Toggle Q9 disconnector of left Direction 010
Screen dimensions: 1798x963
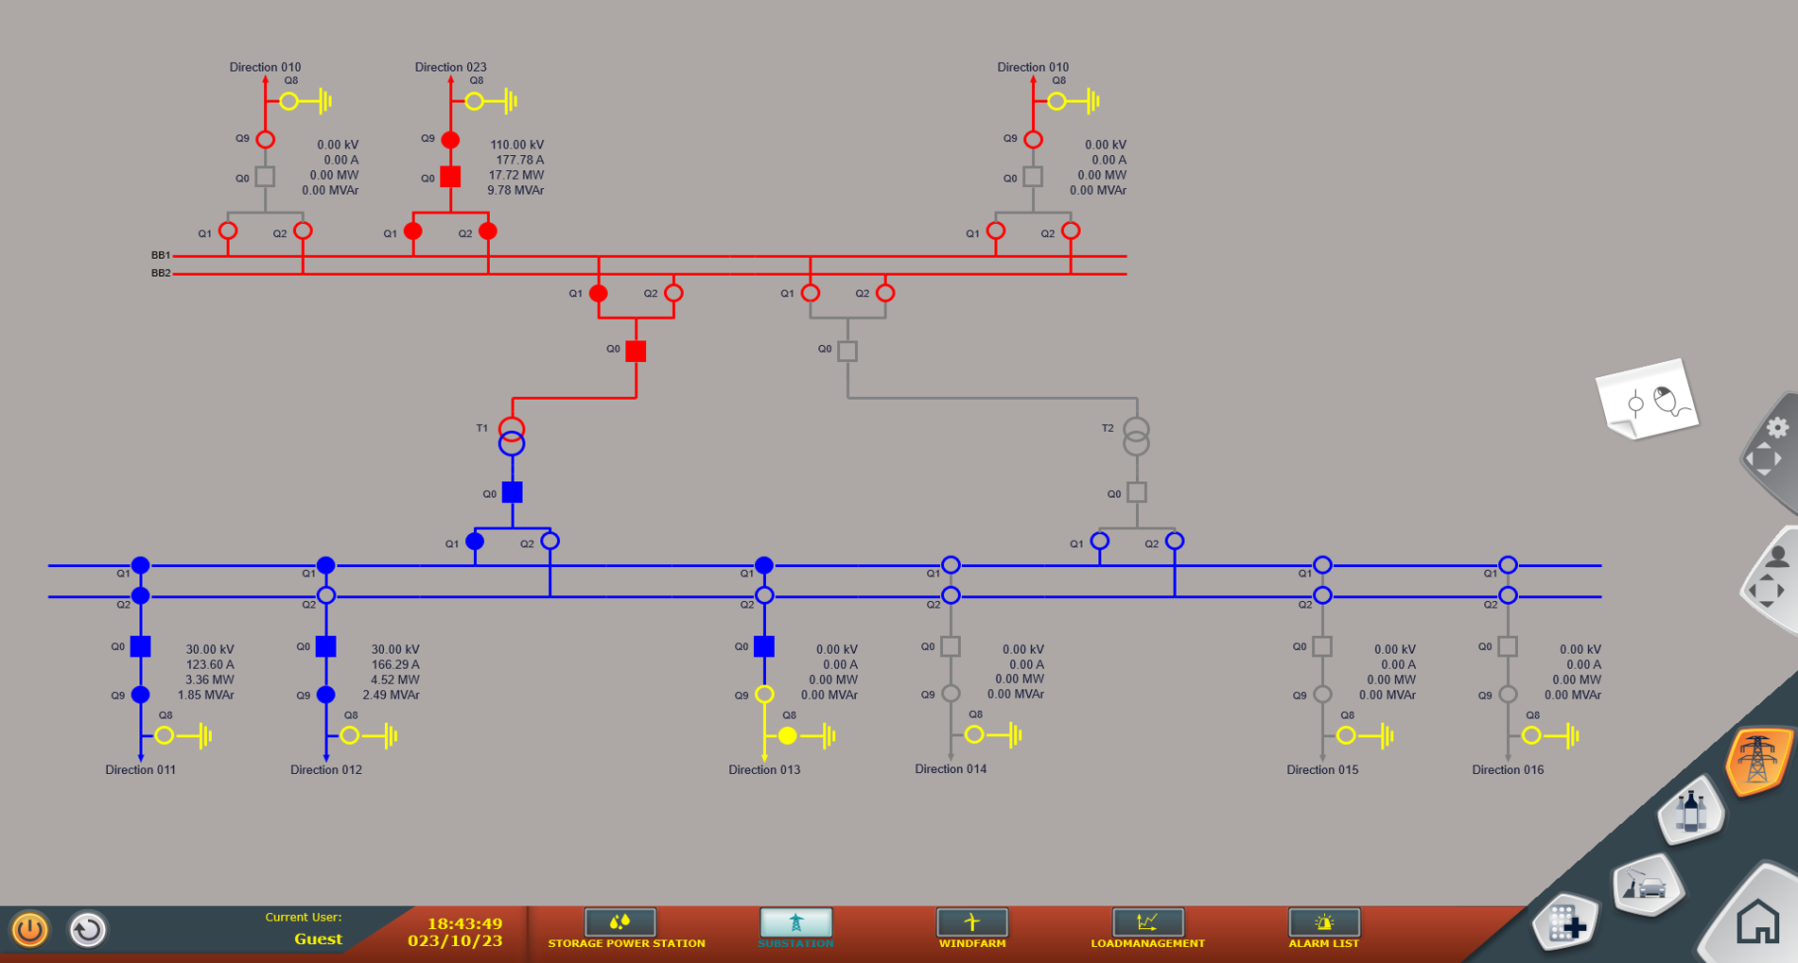tap(266, 140)
